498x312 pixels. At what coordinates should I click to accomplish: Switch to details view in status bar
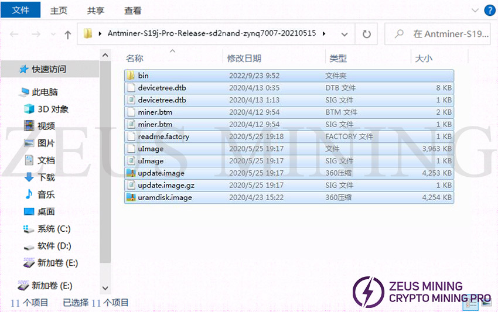(471, 304)
